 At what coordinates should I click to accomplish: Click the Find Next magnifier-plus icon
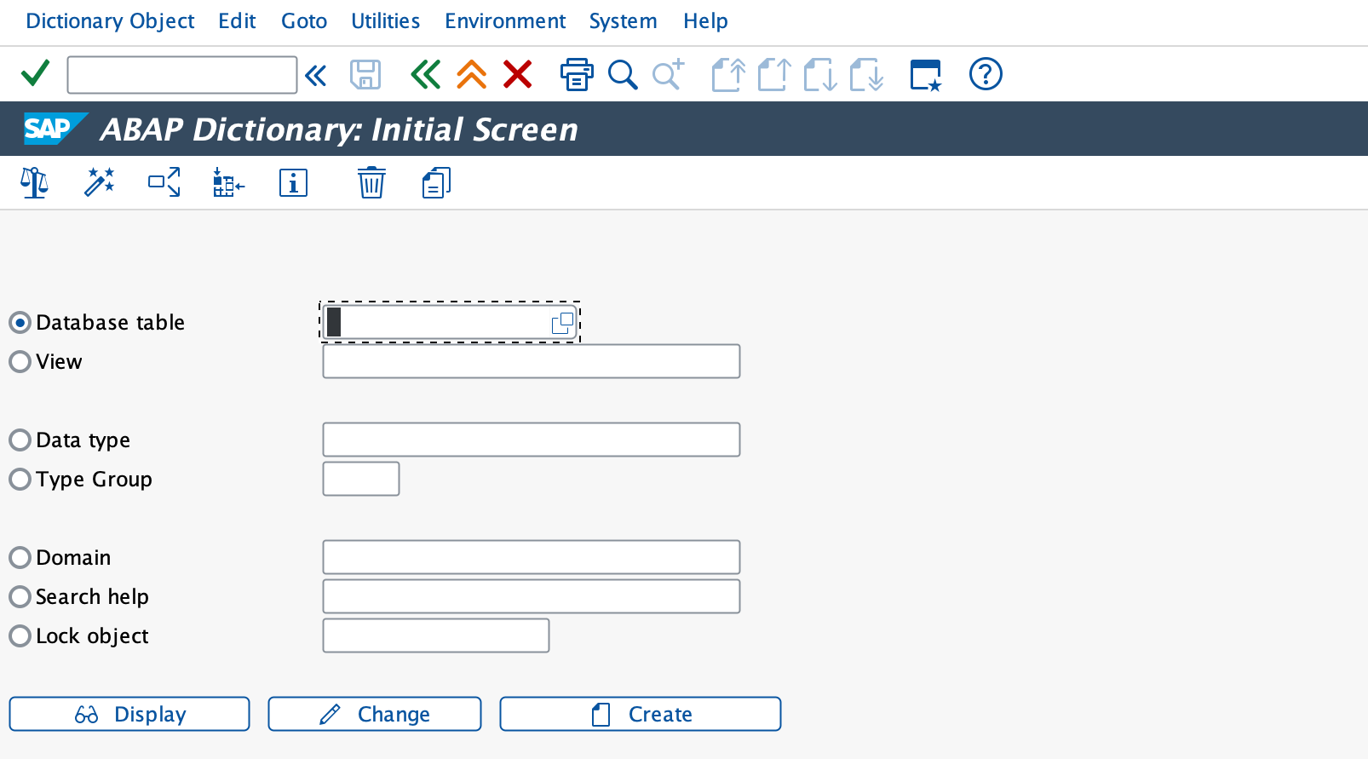click(669, 74)
